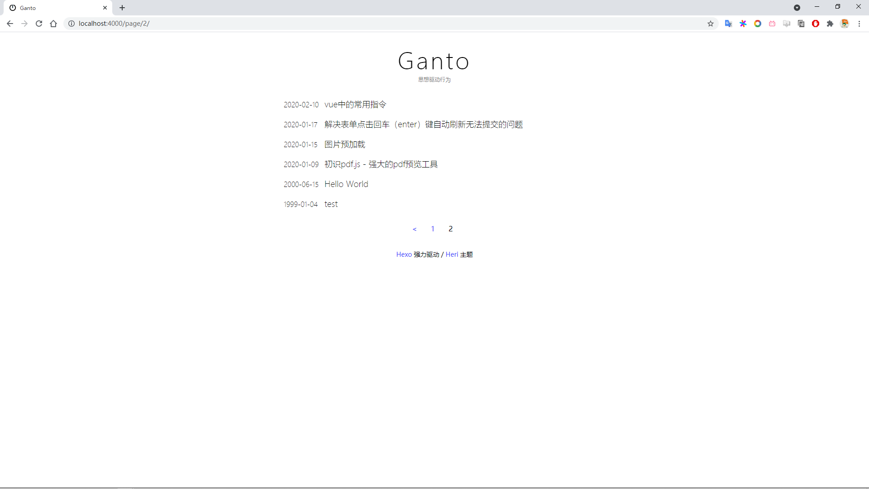The height and width of the screenshot is (489, 869).
Task: Click the colorful asterisk extension icon
Action: coord(743,24)
